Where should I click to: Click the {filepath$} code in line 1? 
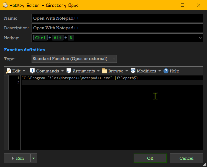coord(126,78)
